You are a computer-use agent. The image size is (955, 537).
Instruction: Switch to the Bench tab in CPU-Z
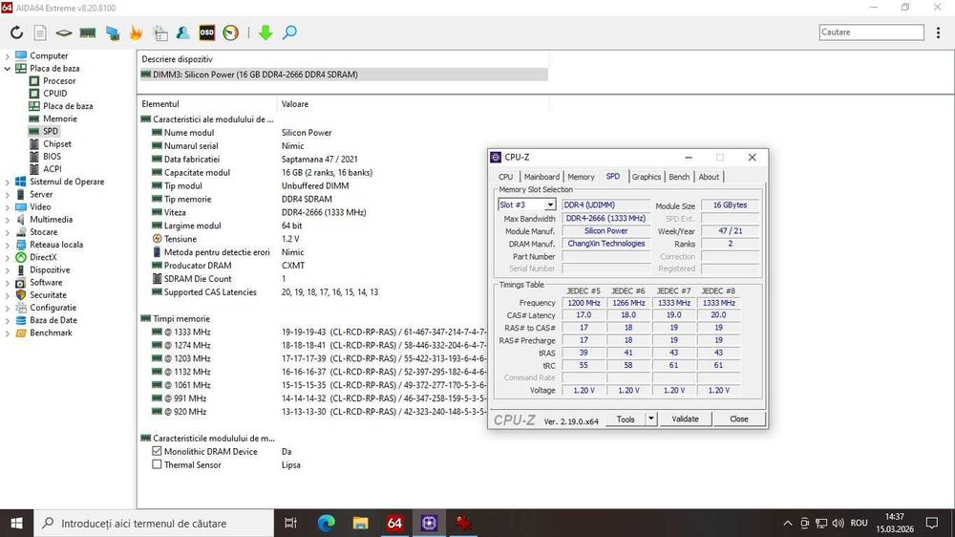(x=679, y=177)
